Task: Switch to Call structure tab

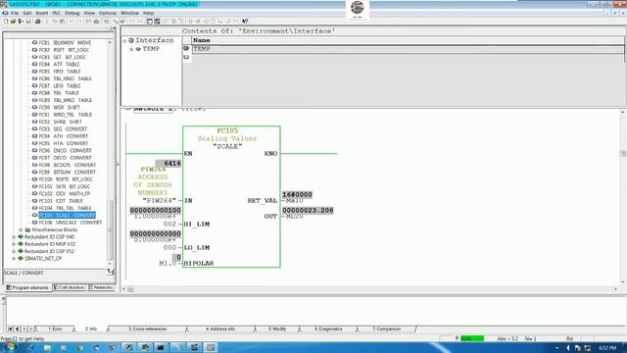Action: click(69, 287)
